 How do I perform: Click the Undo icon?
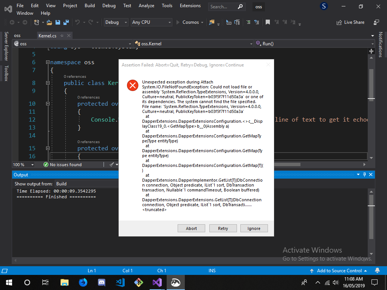(77, 22)
